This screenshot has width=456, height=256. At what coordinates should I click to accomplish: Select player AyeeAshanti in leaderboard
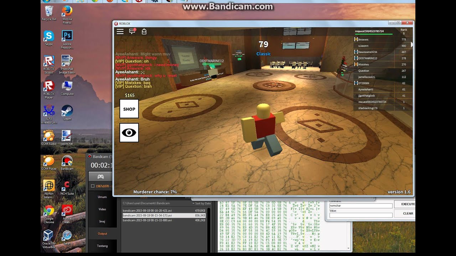[383, 89]
